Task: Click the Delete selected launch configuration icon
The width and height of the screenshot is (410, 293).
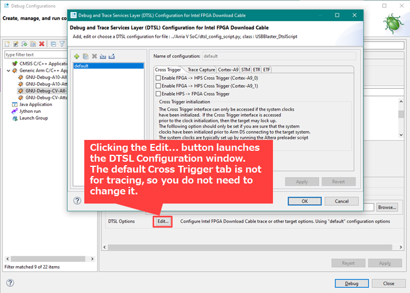Action: (42, 44)
